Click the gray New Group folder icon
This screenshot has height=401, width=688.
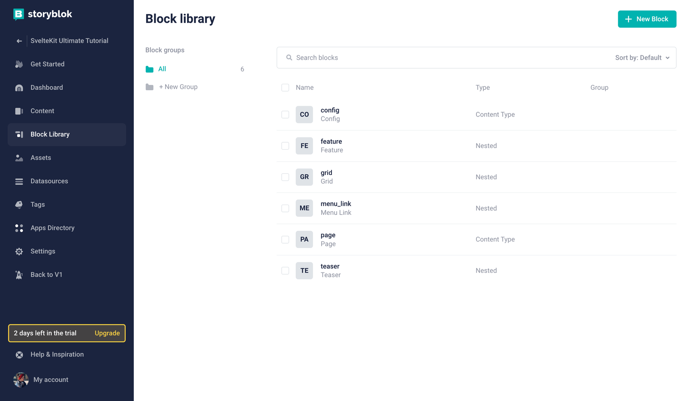[x=150, y=87]
